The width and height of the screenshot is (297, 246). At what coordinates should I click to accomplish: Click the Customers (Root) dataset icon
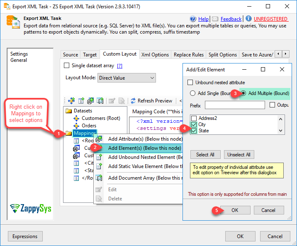pos(76,118)
